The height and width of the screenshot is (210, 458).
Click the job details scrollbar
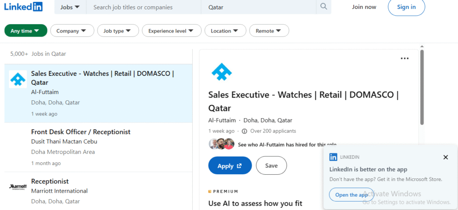pyautogui.click(x=422, y=87)
